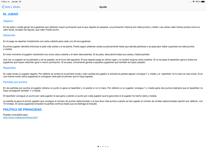This screenshot has width=206, height=154.
Task: Click paragraph starting 'En las siete y media ganan'
Action: point(102,28)
